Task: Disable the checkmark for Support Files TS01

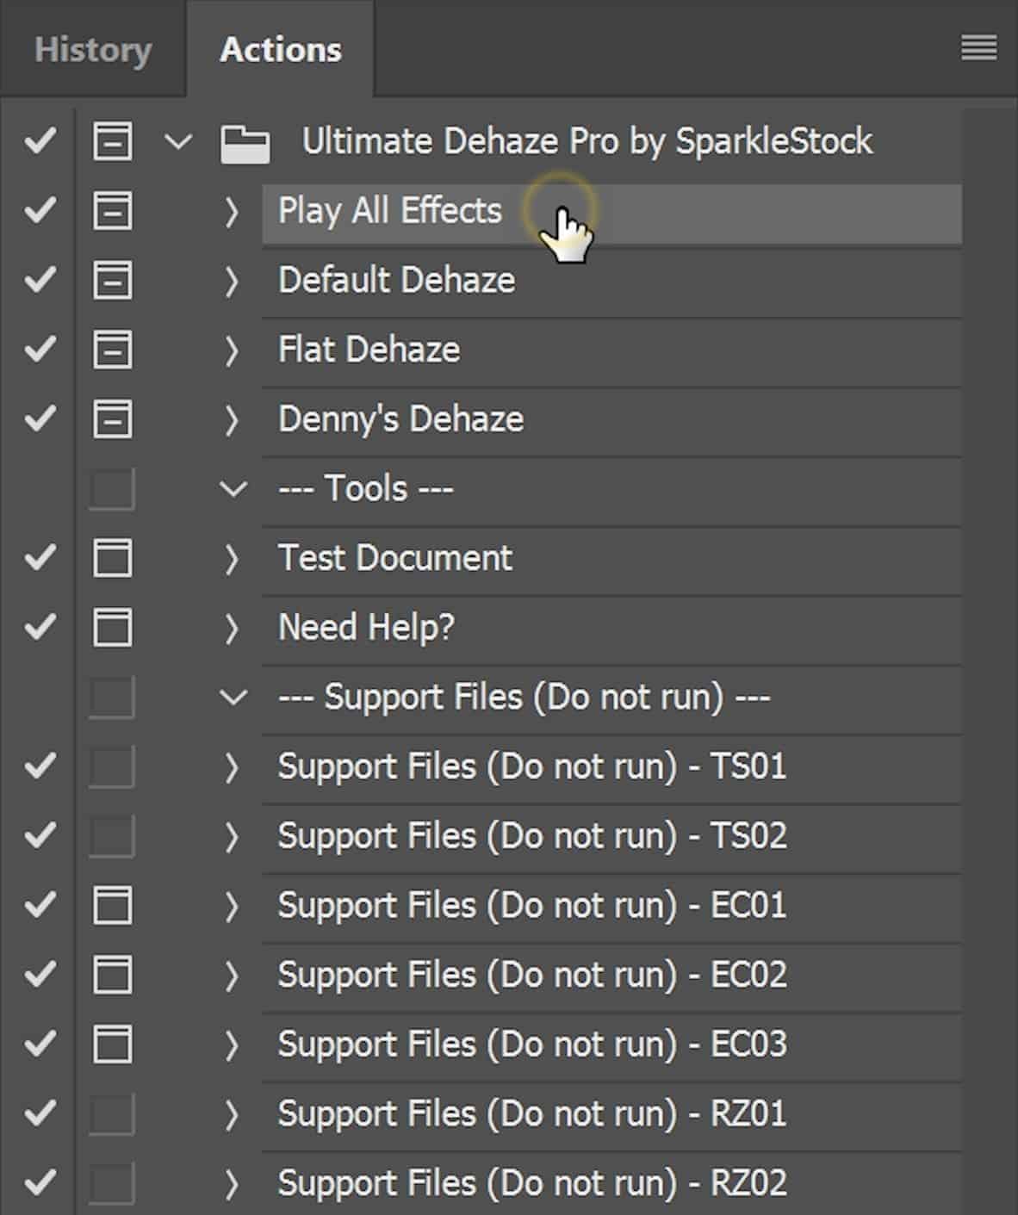Action: coord(40,766)
